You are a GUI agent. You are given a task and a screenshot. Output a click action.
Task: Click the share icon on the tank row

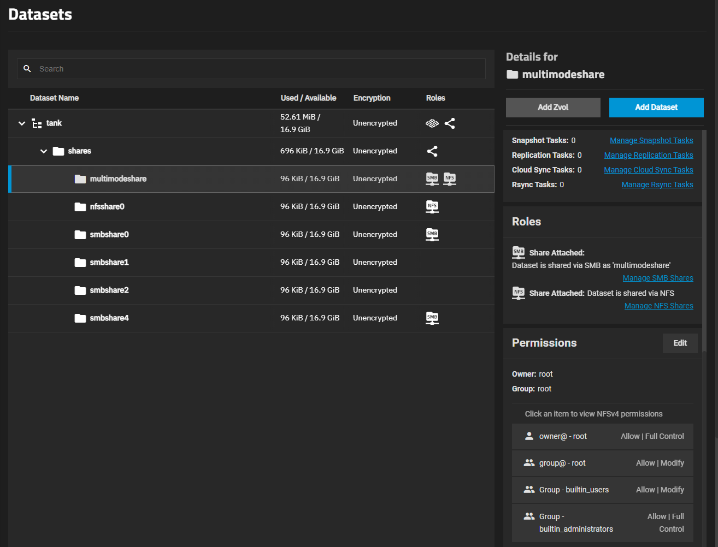[x=450, y=123]
